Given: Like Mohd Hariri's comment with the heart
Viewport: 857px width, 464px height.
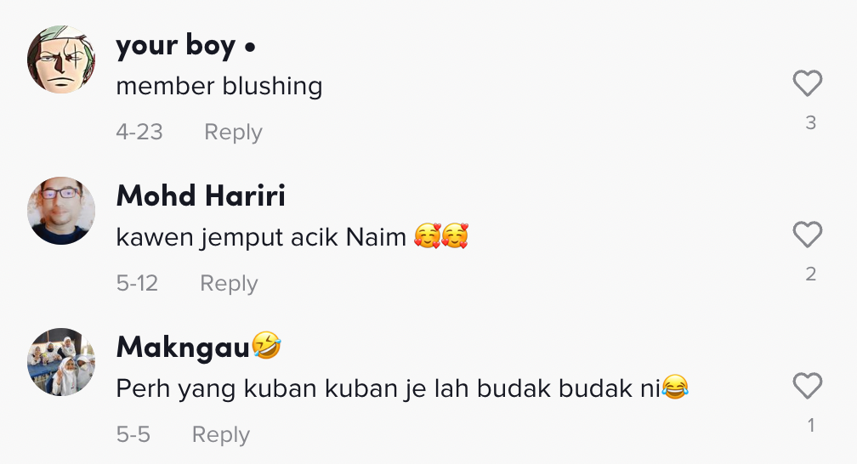Looking at the screenshot, I should point(808,235).
